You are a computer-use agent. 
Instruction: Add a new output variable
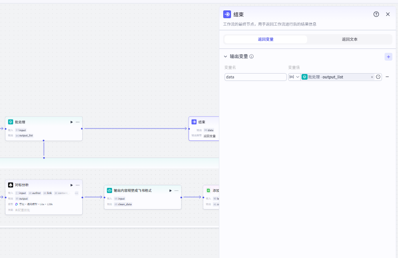point(388,57)
